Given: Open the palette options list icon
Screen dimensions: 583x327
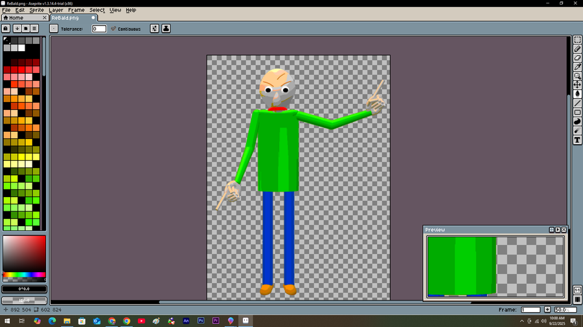Looking at the screenshot, I should coord(34,28).
